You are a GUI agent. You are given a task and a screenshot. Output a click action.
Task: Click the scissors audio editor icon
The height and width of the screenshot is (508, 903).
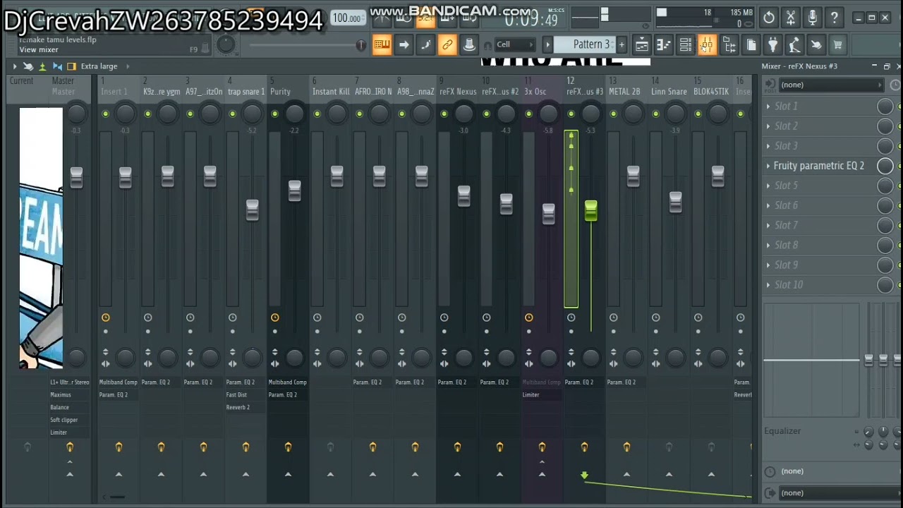point(791,18)
